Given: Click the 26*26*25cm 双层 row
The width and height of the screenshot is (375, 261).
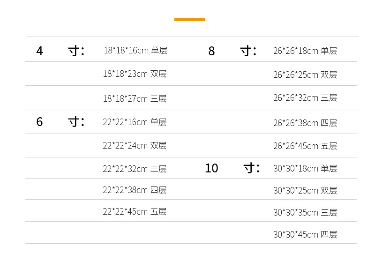Looking at the screenshot, I should (305, 75).
